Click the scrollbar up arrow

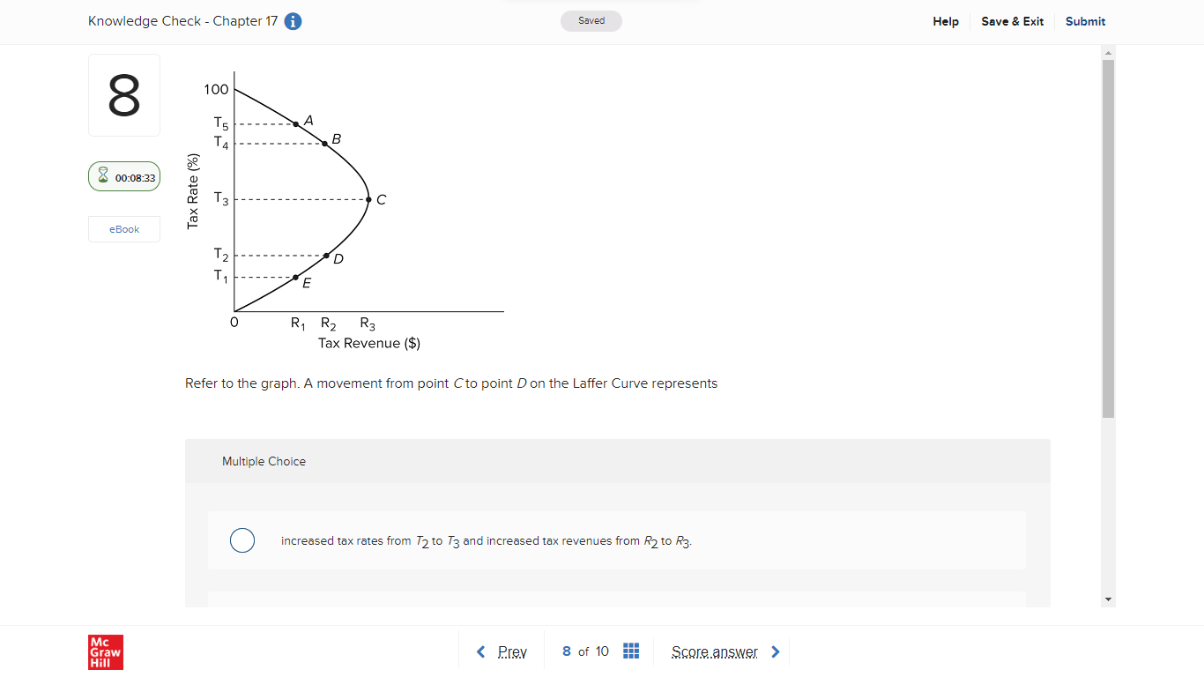pyautogui.click(x=1109, y=53)
